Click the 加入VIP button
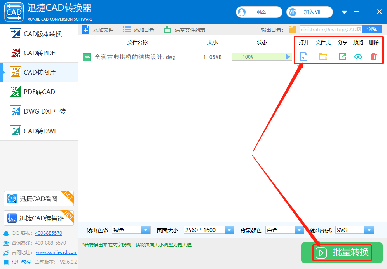This screenshot has width=387, height=269. pyautogui.click(x=310, y=12)
